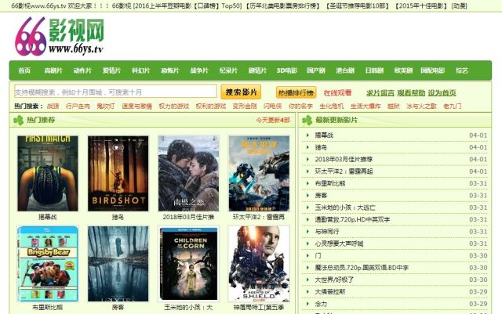Click the clover icon beside 最新更新影片
This screenshot has width=502, height=314.
[307, 121]
